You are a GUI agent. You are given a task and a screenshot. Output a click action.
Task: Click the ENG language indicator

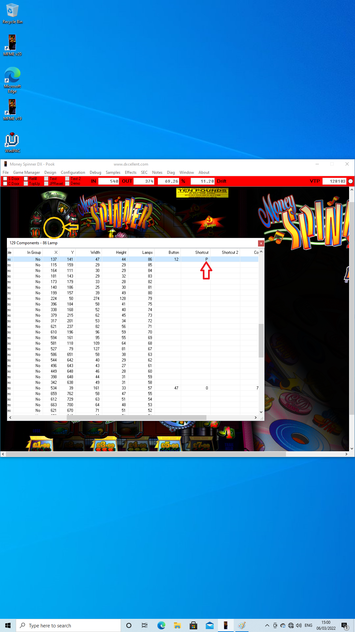308,625
